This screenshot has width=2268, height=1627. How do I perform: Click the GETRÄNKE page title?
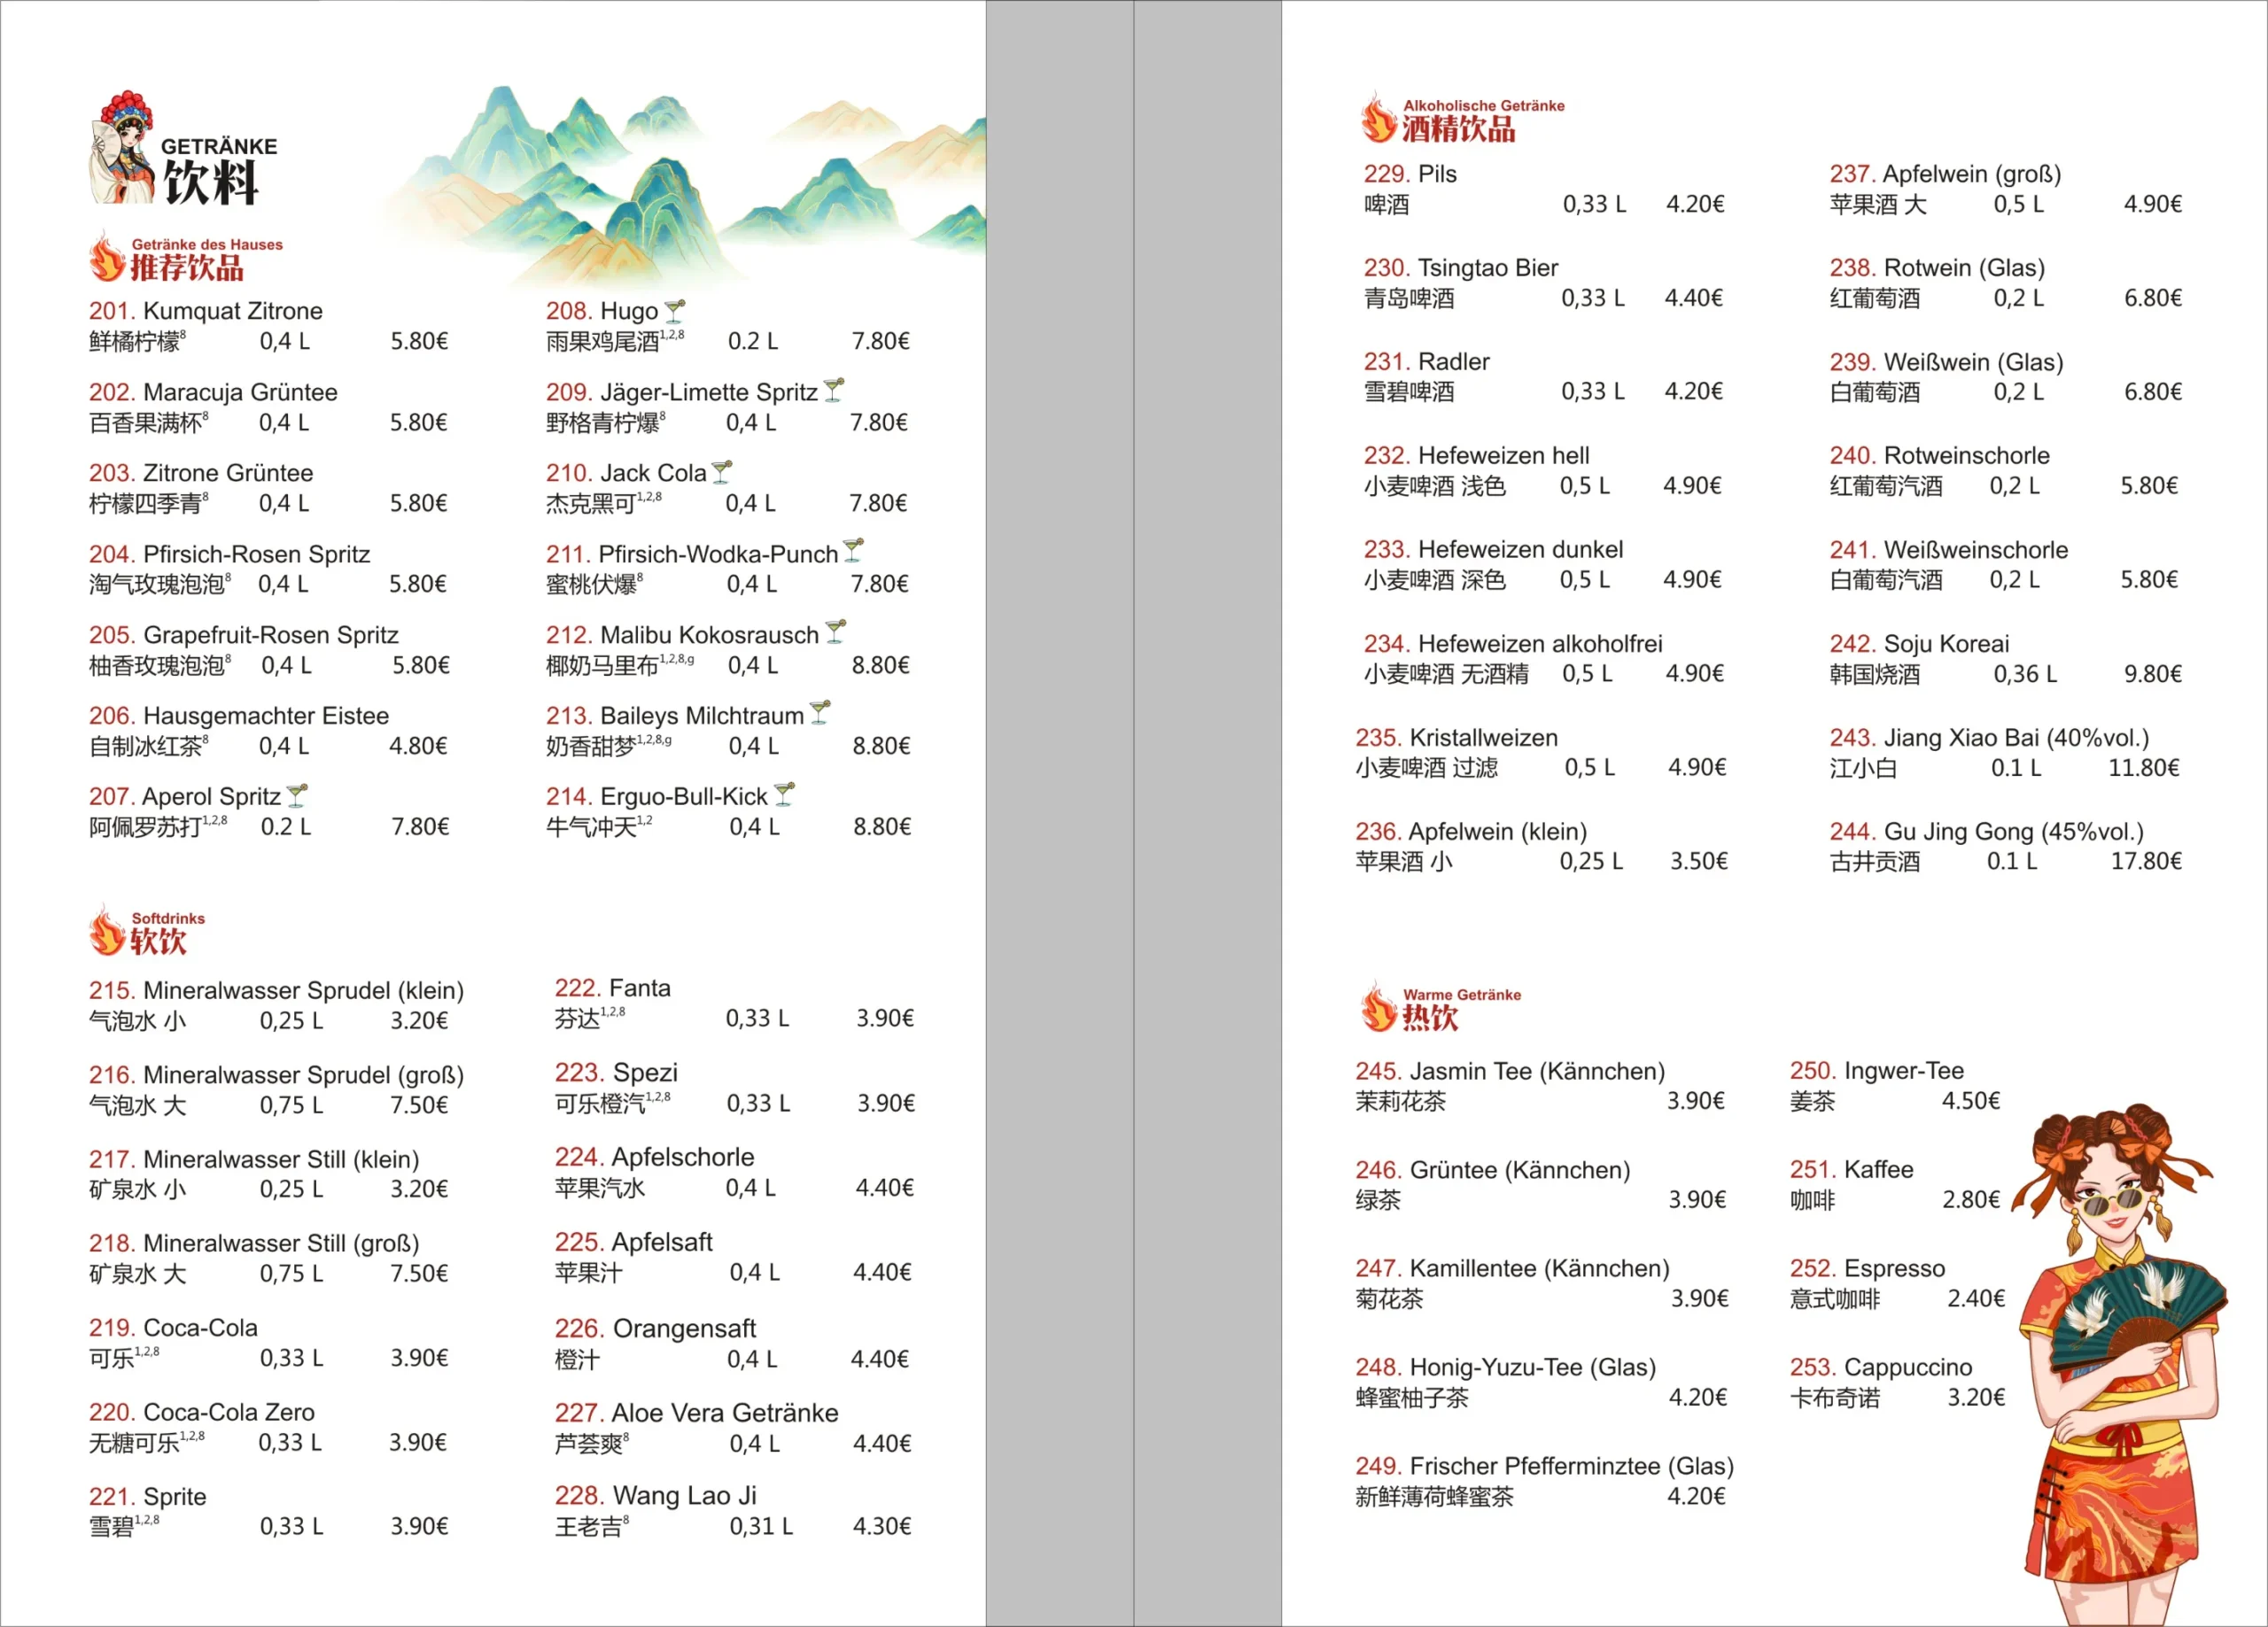219,146
